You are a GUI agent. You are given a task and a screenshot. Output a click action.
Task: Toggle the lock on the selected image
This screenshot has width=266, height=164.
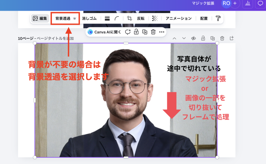point(136,32)
